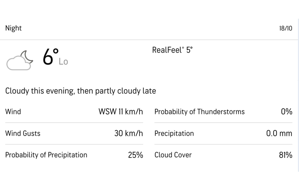Click the Wind label
This screenshot has width=299, height=187.
click(13, 112)
